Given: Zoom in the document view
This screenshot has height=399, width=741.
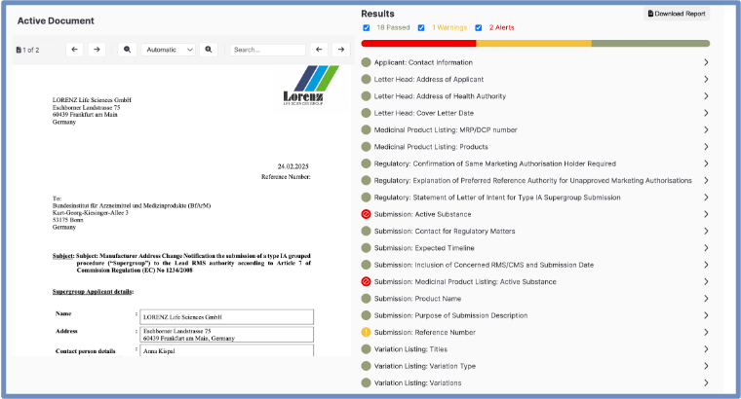Looking at the screenshot, I should click(x=209, y=50).
